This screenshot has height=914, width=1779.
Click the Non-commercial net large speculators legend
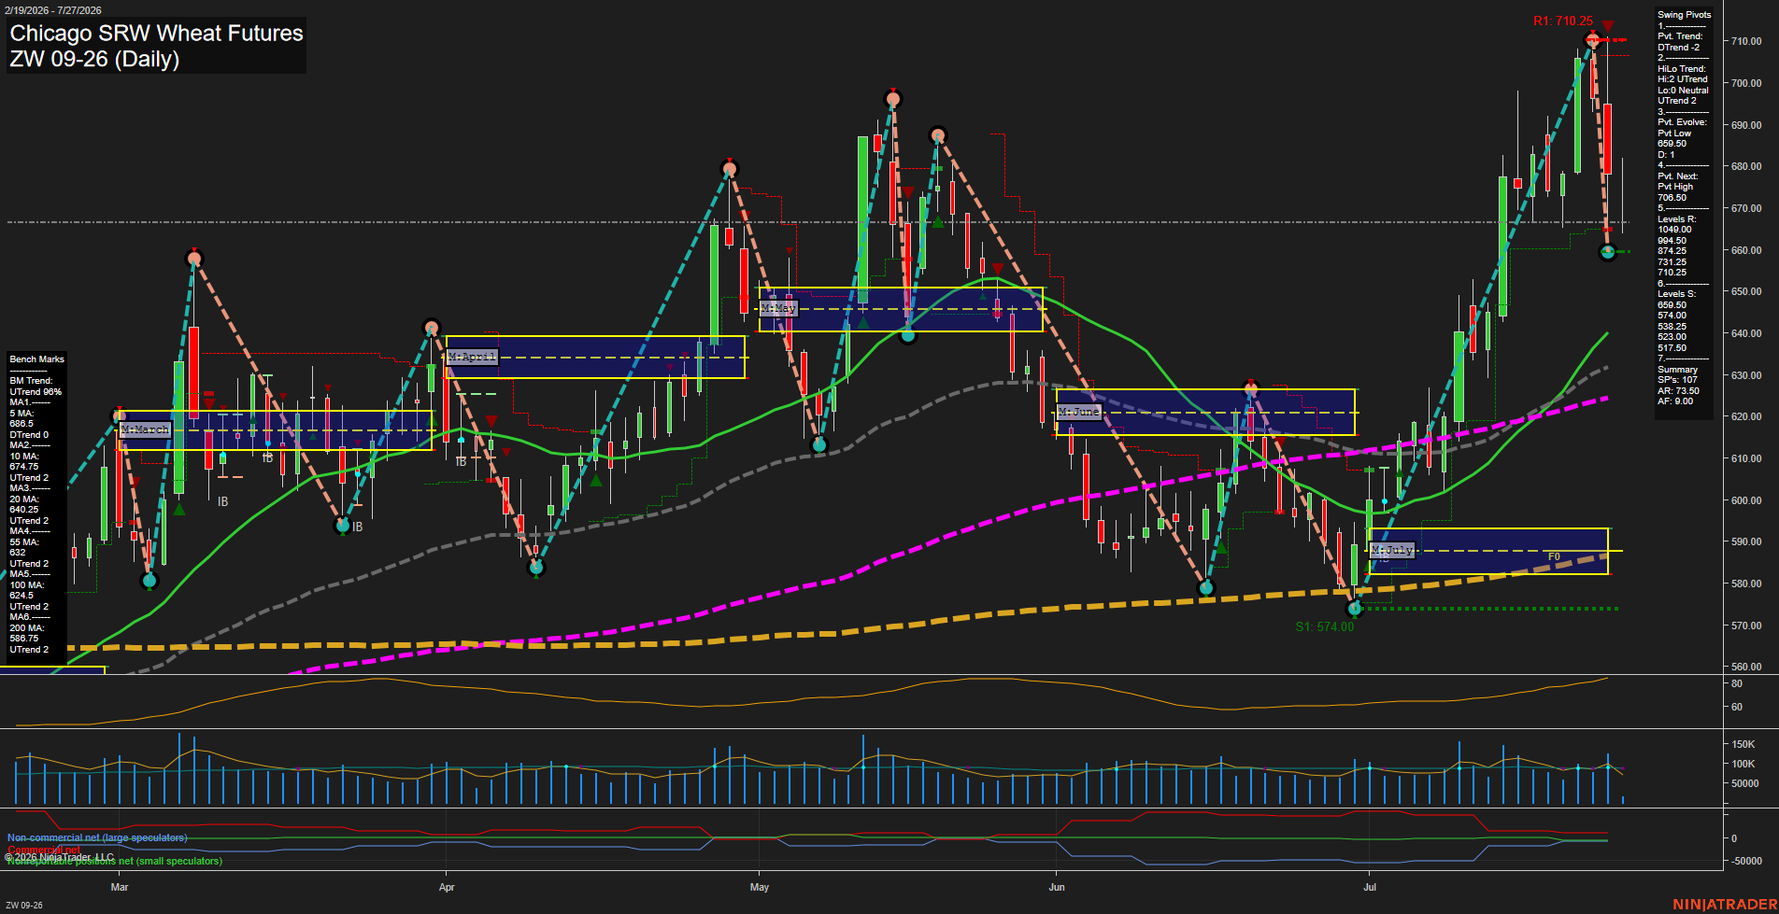[97, 837]
